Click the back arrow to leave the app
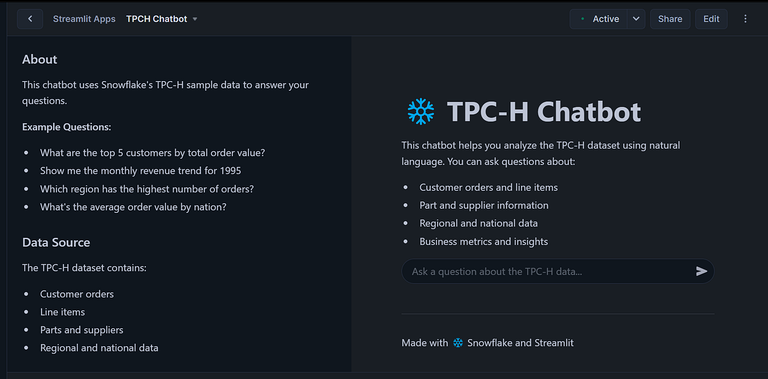Screen dimensions: 768x379 [30, 19]
